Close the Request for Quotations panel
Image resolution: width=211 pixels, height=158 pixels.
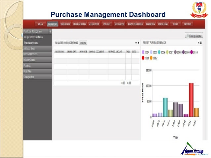click(138, 43)
